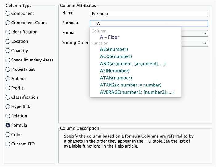Choose Space Boundary Areas option
Viewport: 216px width, 167px height.
pos(8,60)
